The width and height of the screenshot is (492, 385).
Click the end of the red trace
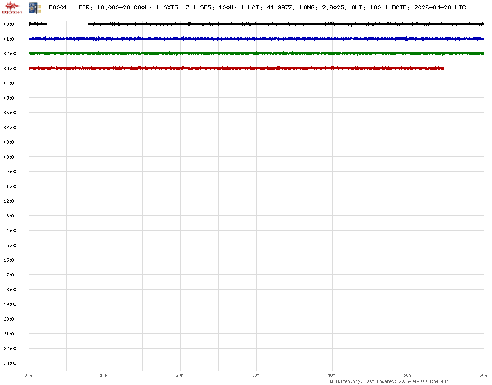pyautogui.click(x=443, y=68)
